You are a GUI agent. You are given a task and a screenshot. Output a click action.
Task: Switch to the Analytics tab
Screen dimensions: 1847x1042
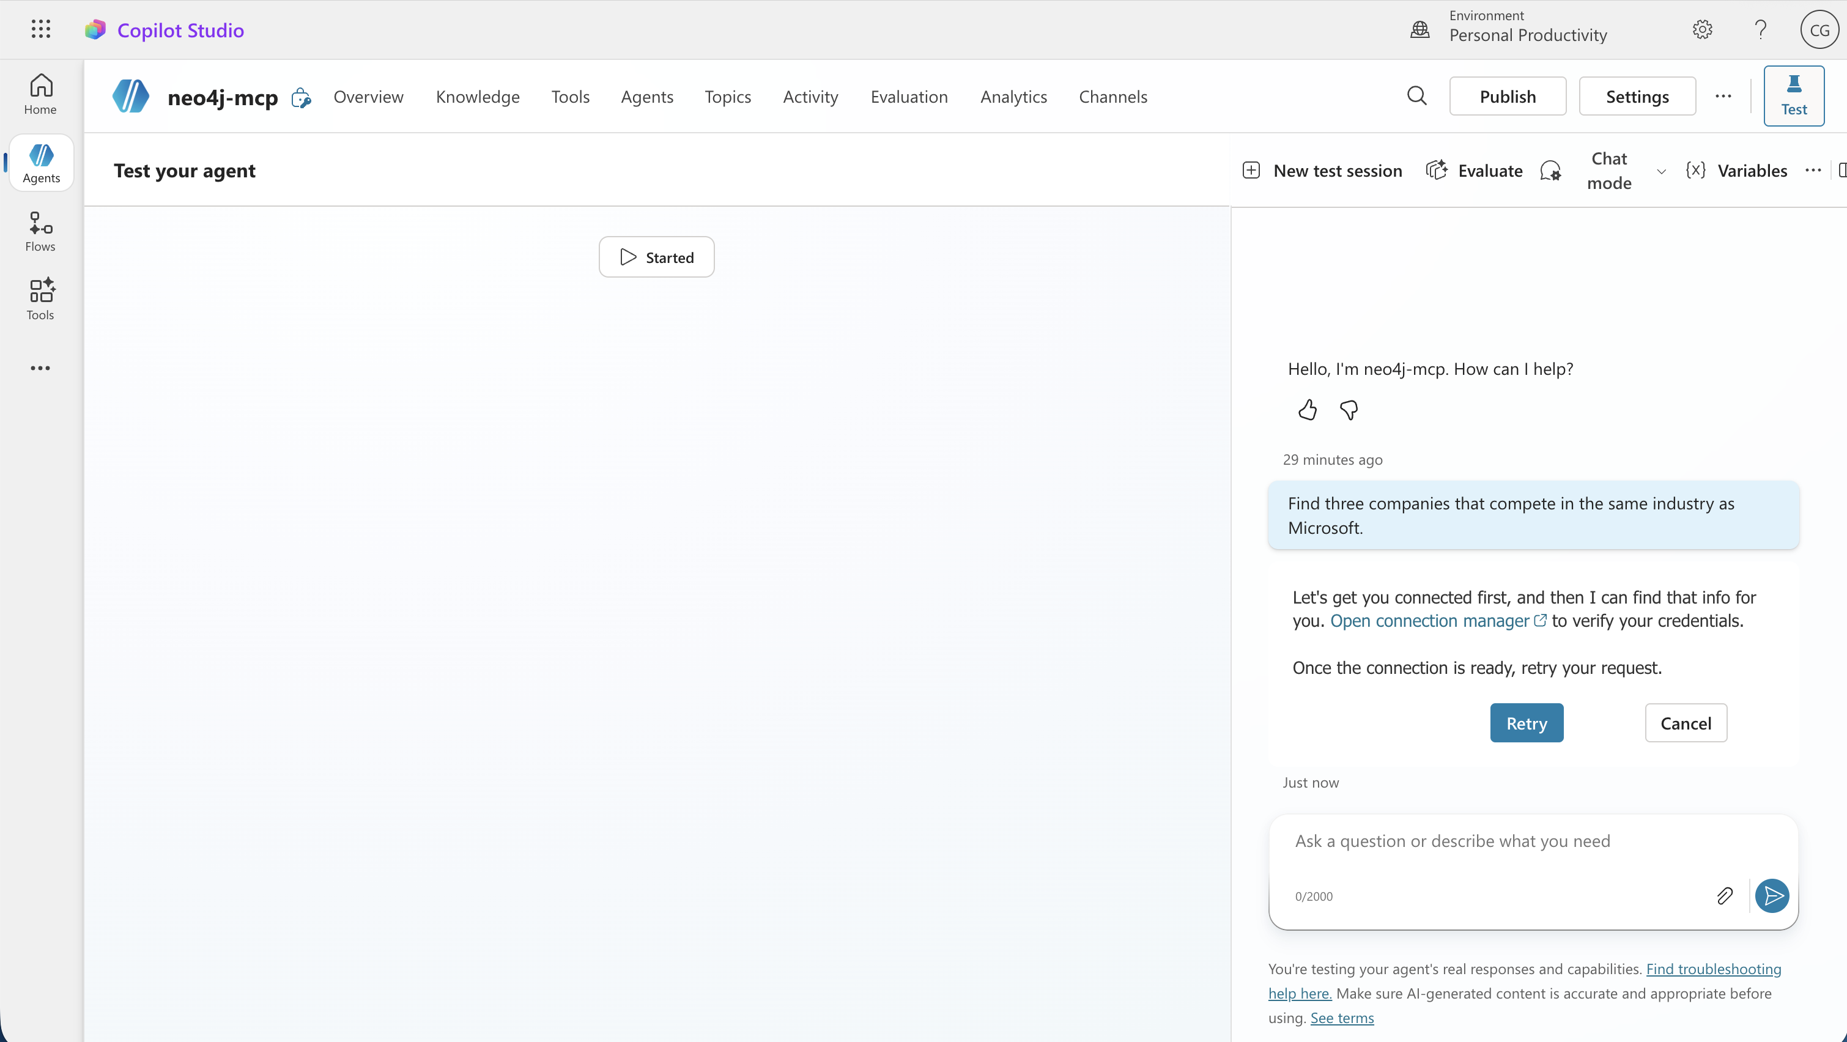click(x=1014, y=97)
